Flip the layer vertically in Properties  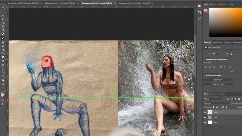(x=231, y=54)
